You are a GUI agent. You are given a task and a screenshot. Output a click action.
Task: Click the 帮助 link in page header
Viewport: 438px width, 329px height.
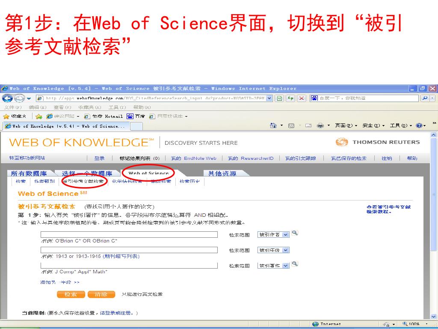412,159
